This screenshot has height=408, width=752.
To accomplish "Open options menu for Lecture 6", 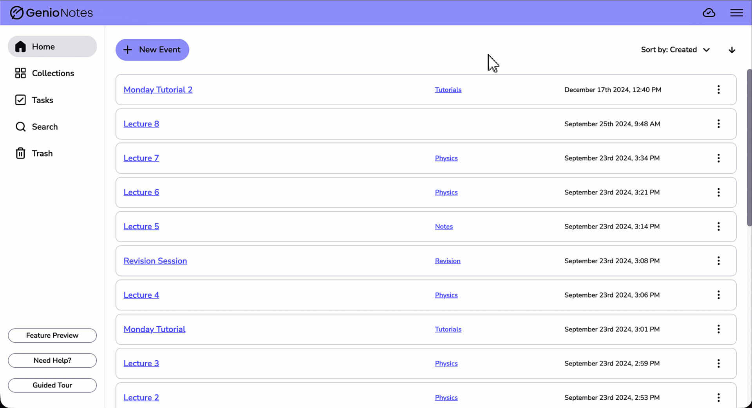I will point(719,192).
